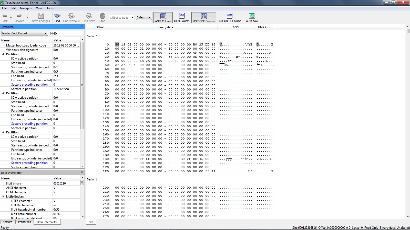The width and height of the screenshot is (410, 230).
Task: Toggle the ANSI Column display
Action: [x=163, y=18]
